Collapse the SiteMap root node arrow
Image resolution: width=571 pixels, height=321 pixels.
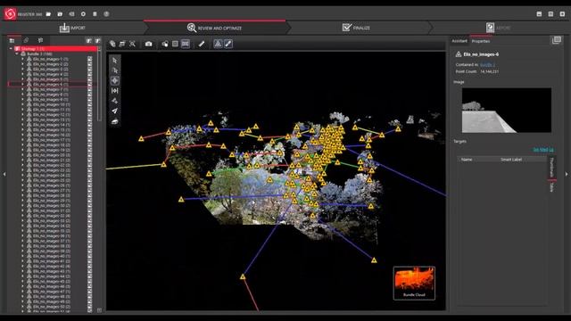(x=11, y=48)
